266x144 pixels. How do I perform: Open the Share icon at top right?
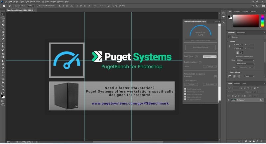(x=263, y=6)
